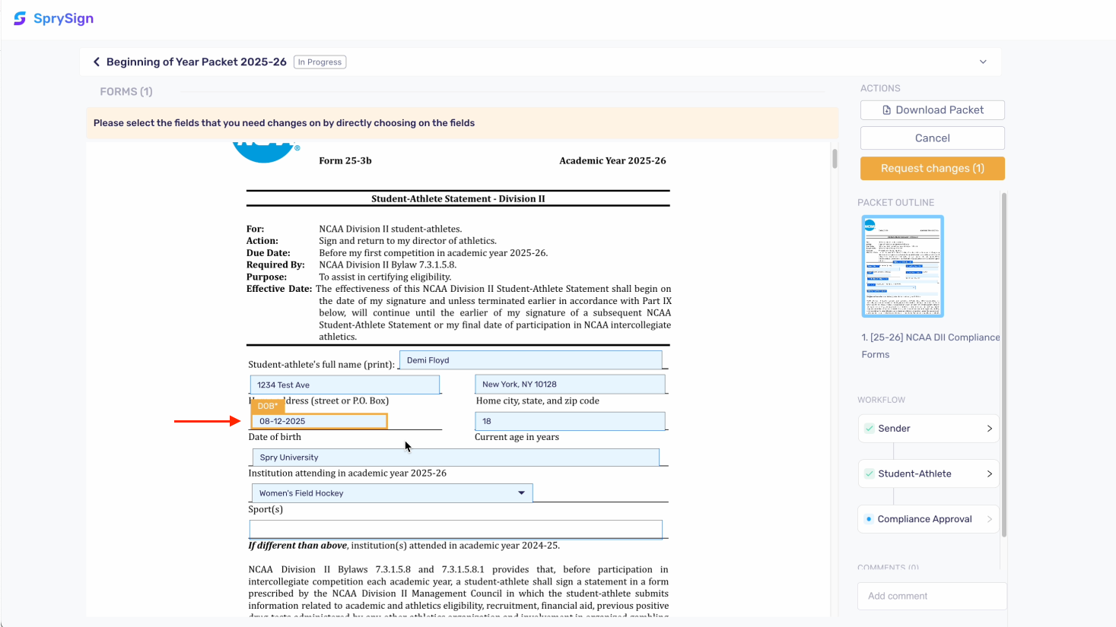
Task: Open the NCAA DII Compliance Forms outline item
Action: [x=928, y=345]
